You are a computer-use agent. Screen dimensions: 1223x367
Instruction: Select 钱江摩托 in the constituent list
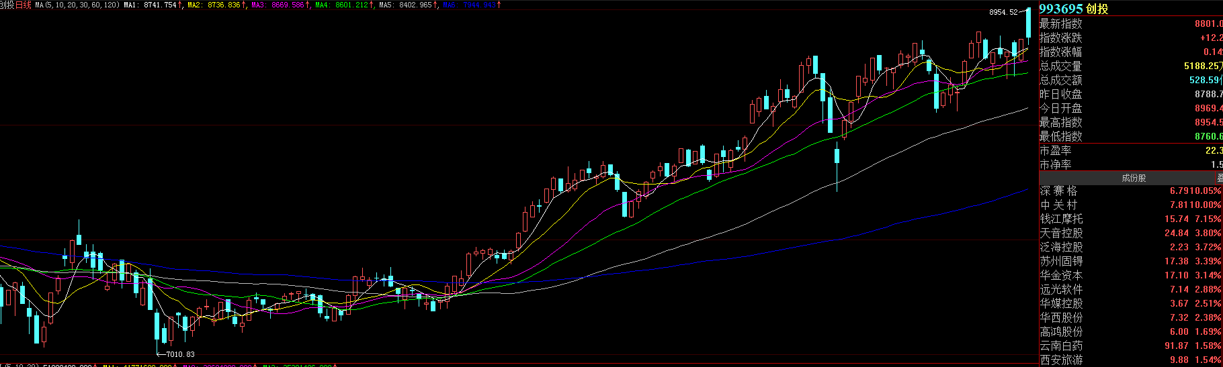pos(1061,219)
